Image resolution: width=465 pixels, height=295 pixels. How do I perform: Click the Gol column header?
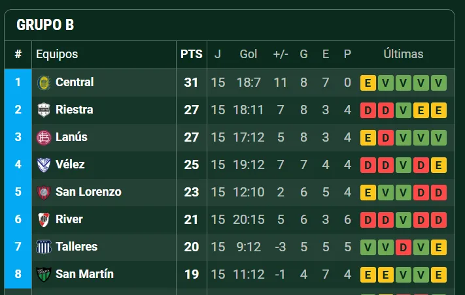(x=249, y=54)
